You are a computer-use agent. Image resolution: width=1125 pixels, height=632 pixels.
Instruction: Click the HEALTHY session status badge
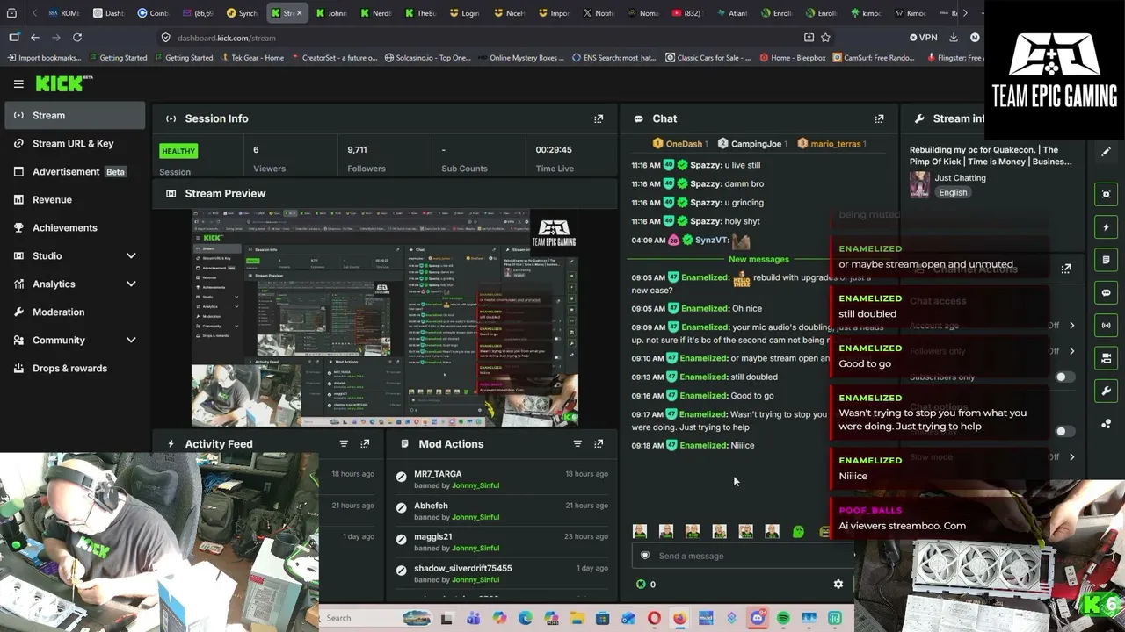coord(178,151)
